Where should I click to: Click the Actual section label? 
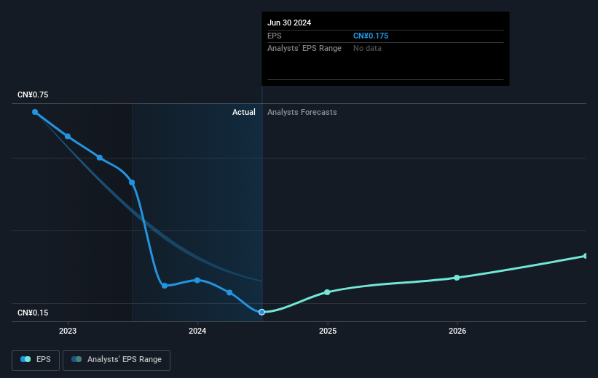click(x=244, y=112)
